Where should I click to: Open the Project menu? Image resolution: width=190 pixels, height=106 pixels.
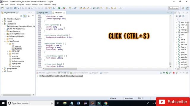(x=35, y=4)
